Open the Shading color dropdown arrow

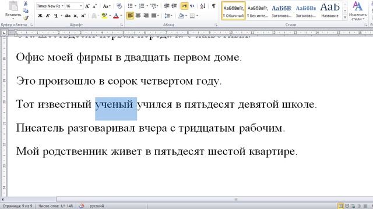click(186, 16)
